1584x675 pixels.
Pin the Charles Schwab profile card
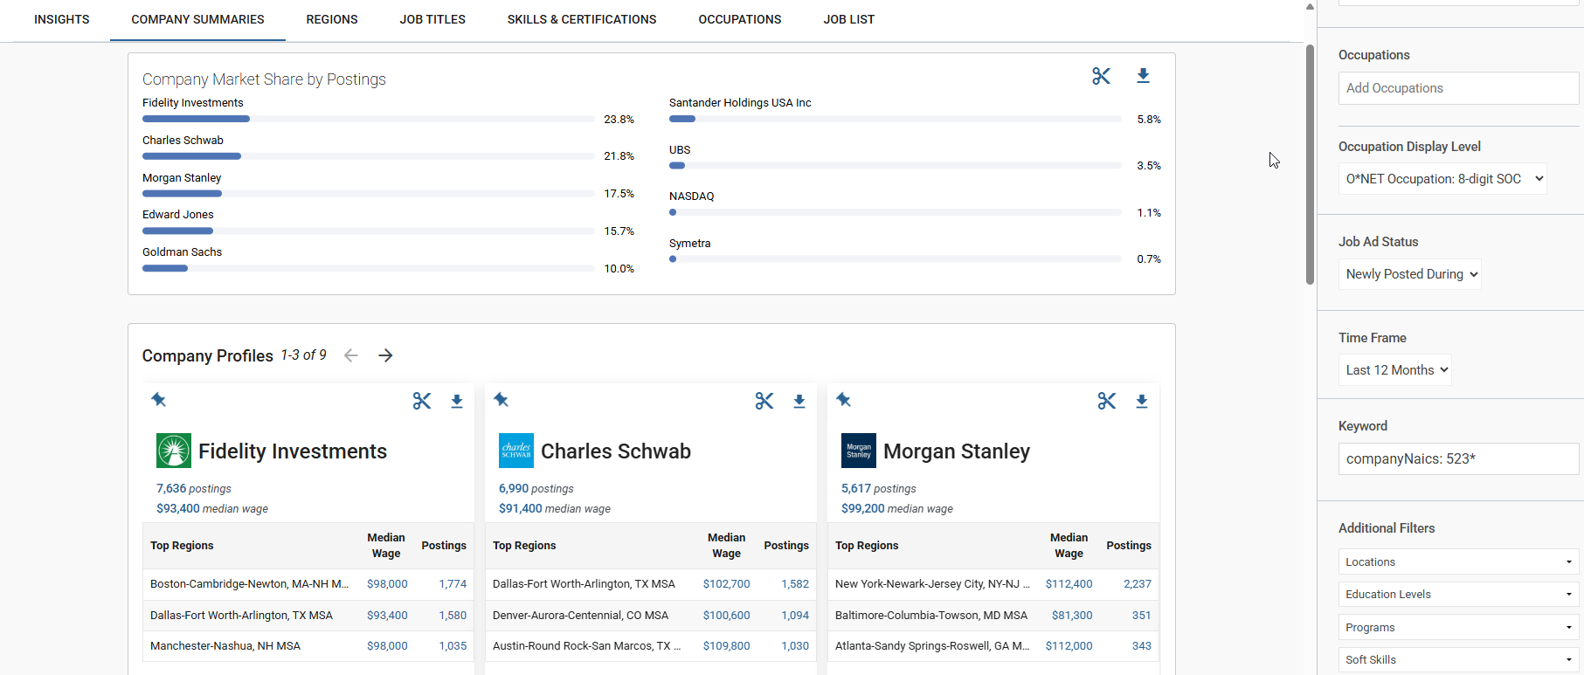click(x=501, y=400)
